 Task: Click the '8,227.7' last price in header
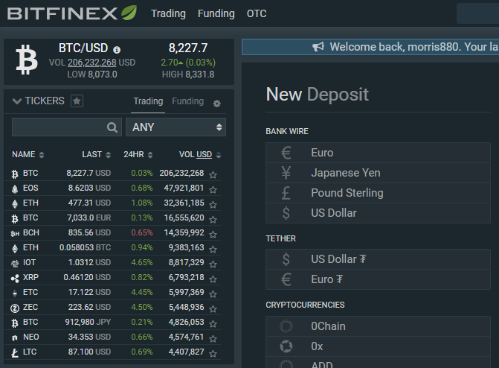click(188, 48)
